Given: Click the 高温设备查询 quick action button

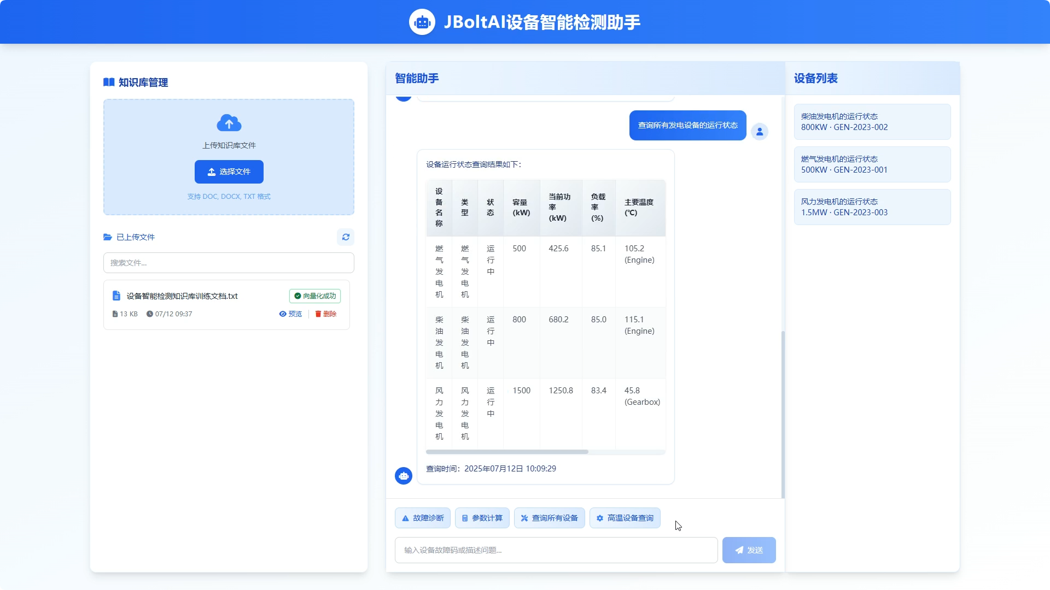Looking at the screenshot, I should [625, 518].
